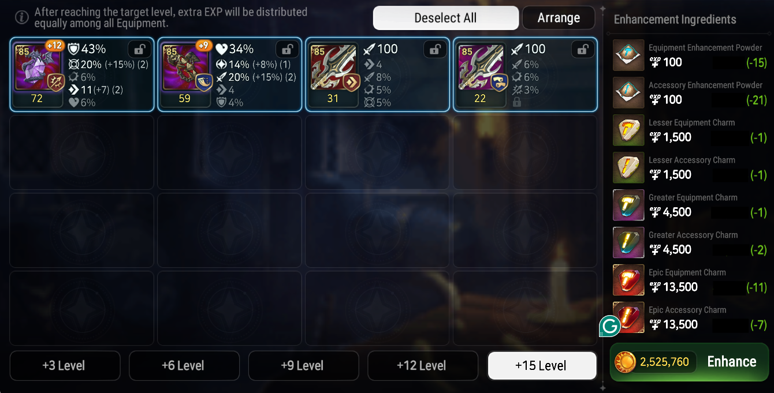
Task: Pick the Greater Equipment Charm icon
Action: click(x=628, y=205)
